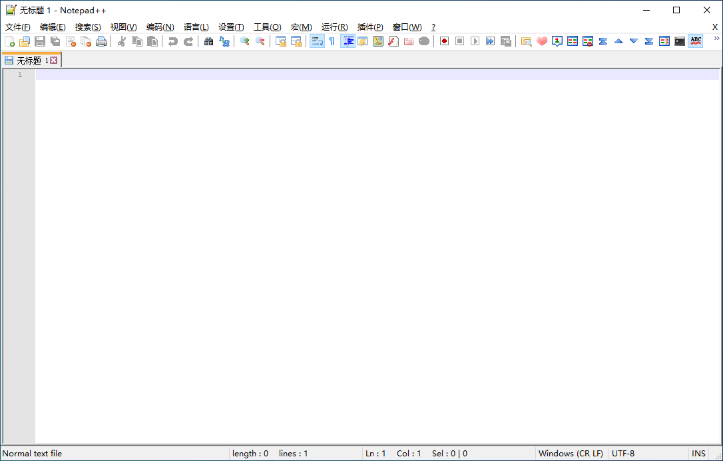Play the recorded macro

(x=475, y=41)
